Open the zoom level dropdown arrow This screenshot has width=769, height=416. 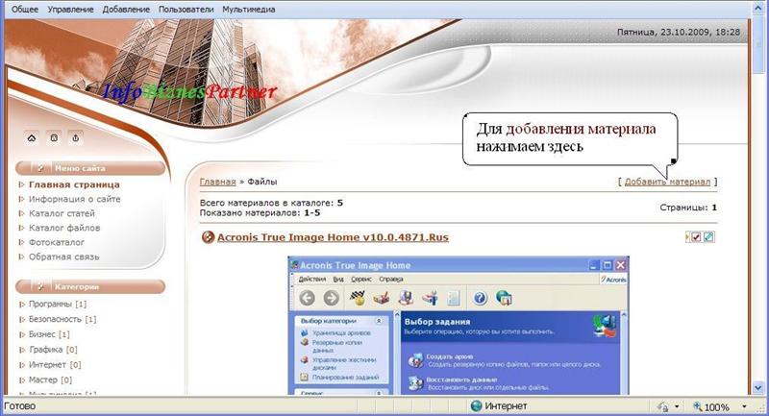coord(744,406)
